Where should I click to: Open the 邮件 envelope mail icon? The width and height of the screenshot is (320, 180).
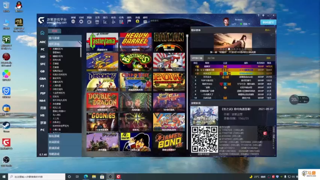click(x=145, y=22)
